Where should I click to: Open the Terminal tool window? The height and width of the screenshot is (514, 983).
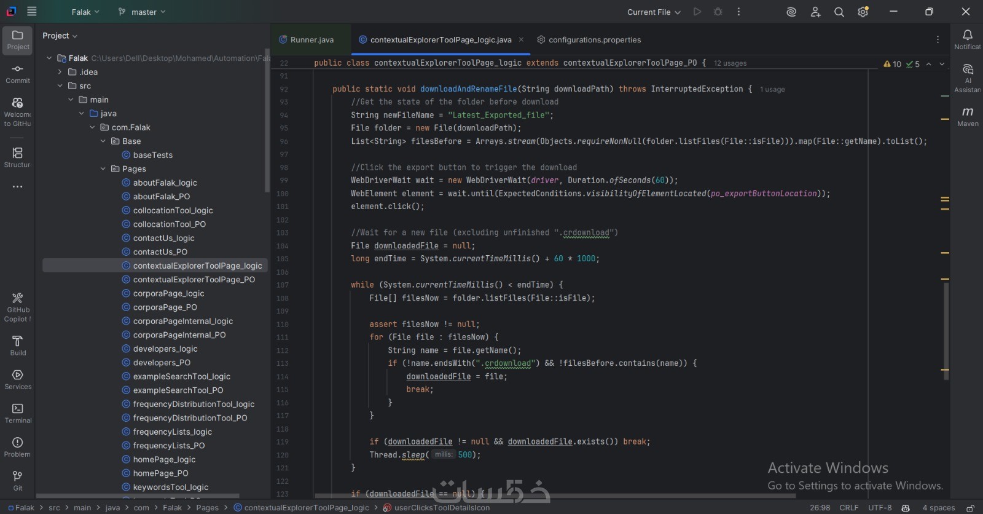coord(18,413)
